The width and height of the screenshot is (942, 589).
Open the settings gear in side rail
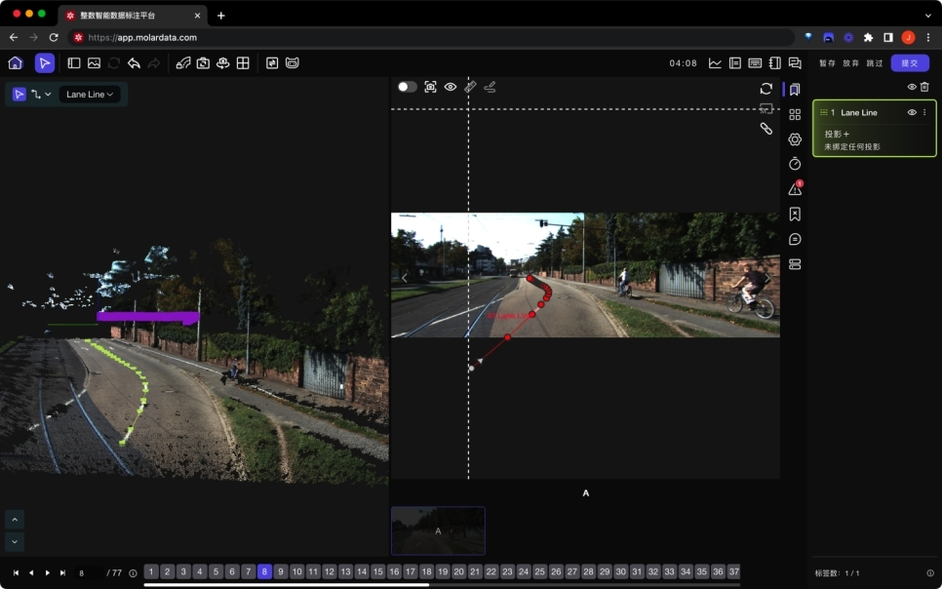795,139
